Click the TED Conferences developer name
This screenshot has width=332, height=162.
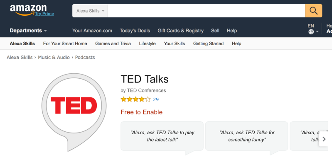pos(146,90)
